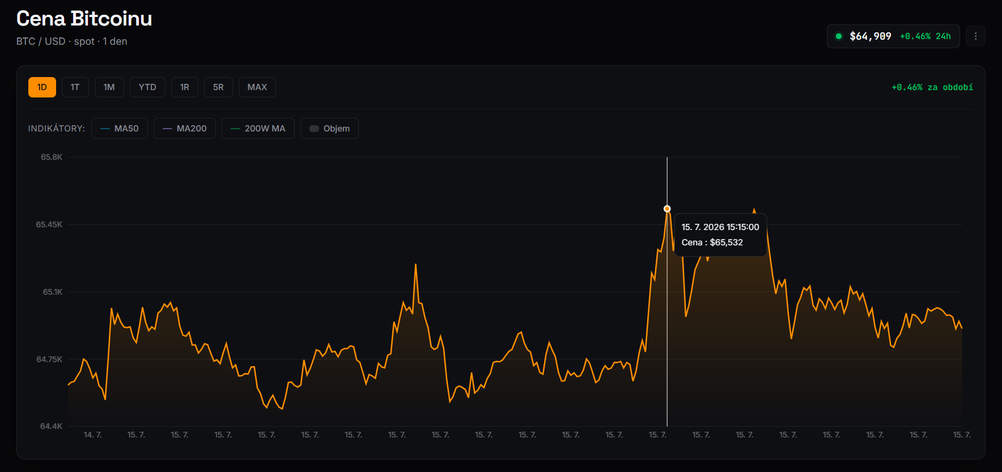1002x472 pixels.
Task: Click the BTC / USD spot subtitle
Action: coord(72,41)
